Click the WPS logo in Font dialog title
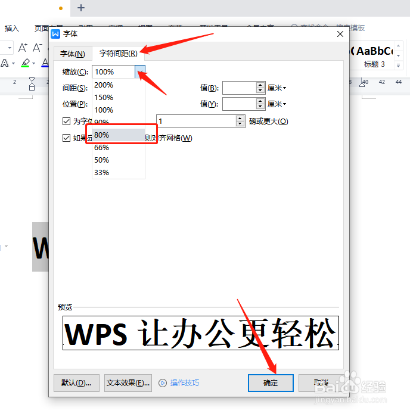This screenshot has width=410, height=414. click(55, 34)
